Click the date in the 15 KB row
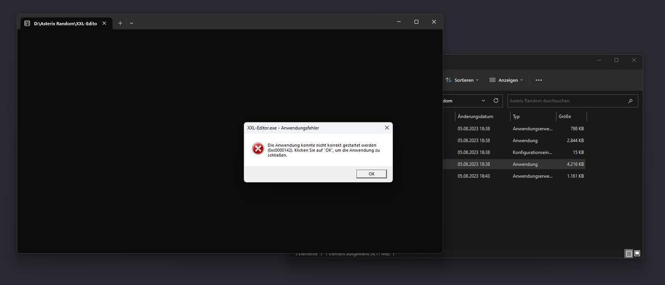Screen dimensions: 665x285 coord(473,152)
